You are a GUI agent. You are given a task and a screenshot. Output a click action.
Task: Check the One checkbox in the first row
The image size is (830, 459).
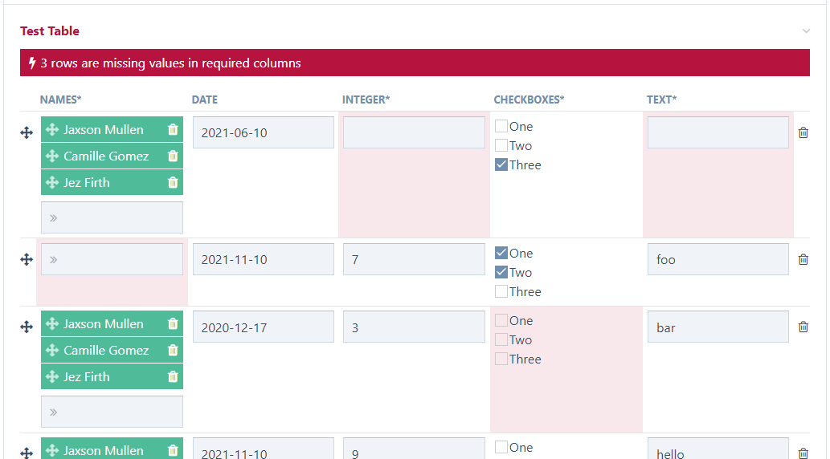[501, 126]
